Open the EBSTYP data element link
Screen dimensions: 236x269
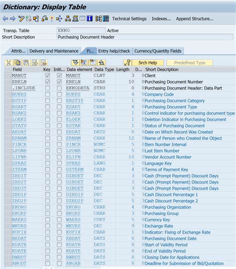pos(75,101)
